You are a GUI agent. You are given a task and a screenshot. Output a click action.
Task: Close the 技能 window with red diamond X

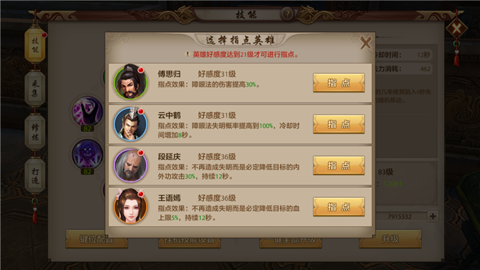click(x=456, y=29)
